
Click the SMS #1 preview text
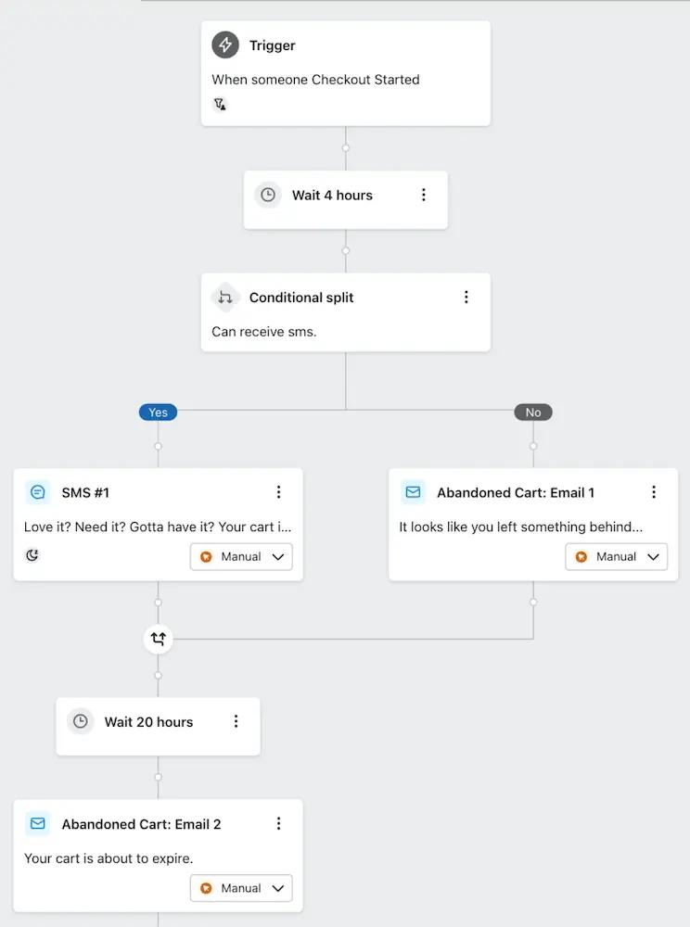click(158, 526)
